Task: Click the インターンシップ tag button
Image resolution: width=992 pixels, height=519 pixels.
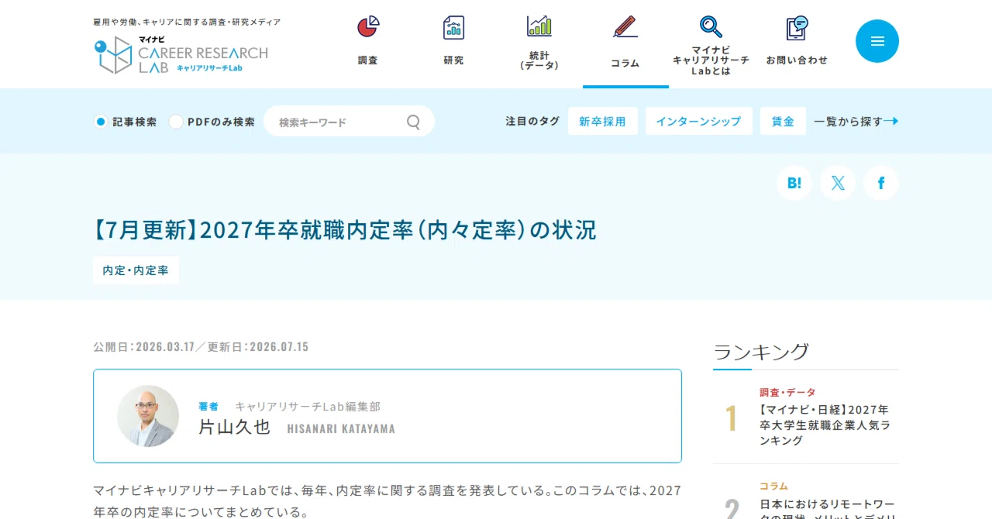Action: [698, 121]
